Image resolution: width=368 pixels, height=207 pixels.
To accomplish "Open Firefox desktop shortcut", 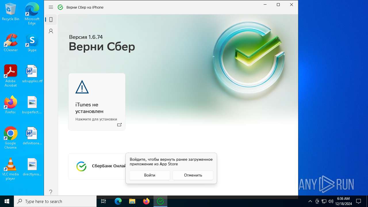I will point(11,105).
